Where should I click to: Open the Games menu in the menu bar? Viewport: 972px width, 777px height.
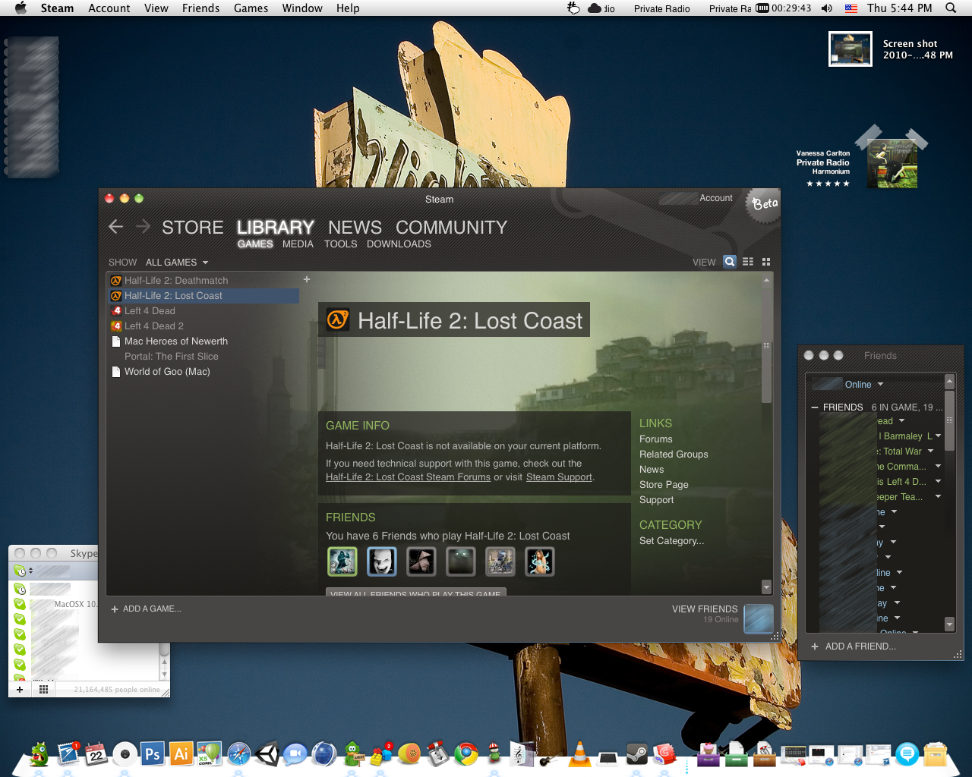(x=251, y=8)
